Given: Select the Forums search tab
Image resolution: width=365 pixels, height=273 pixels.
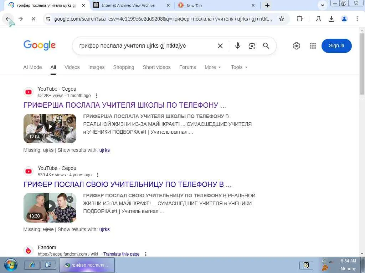Looking at the screenshot, I should 187,67.
